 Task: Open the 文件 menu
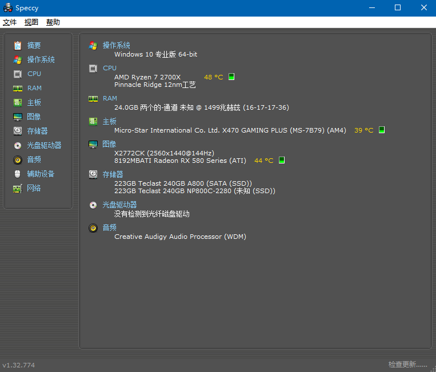coord(10,22)
